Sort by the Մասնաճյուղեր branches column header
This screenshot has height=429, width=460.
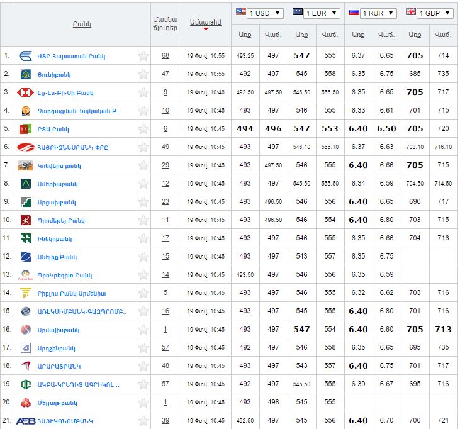[165, 25]
